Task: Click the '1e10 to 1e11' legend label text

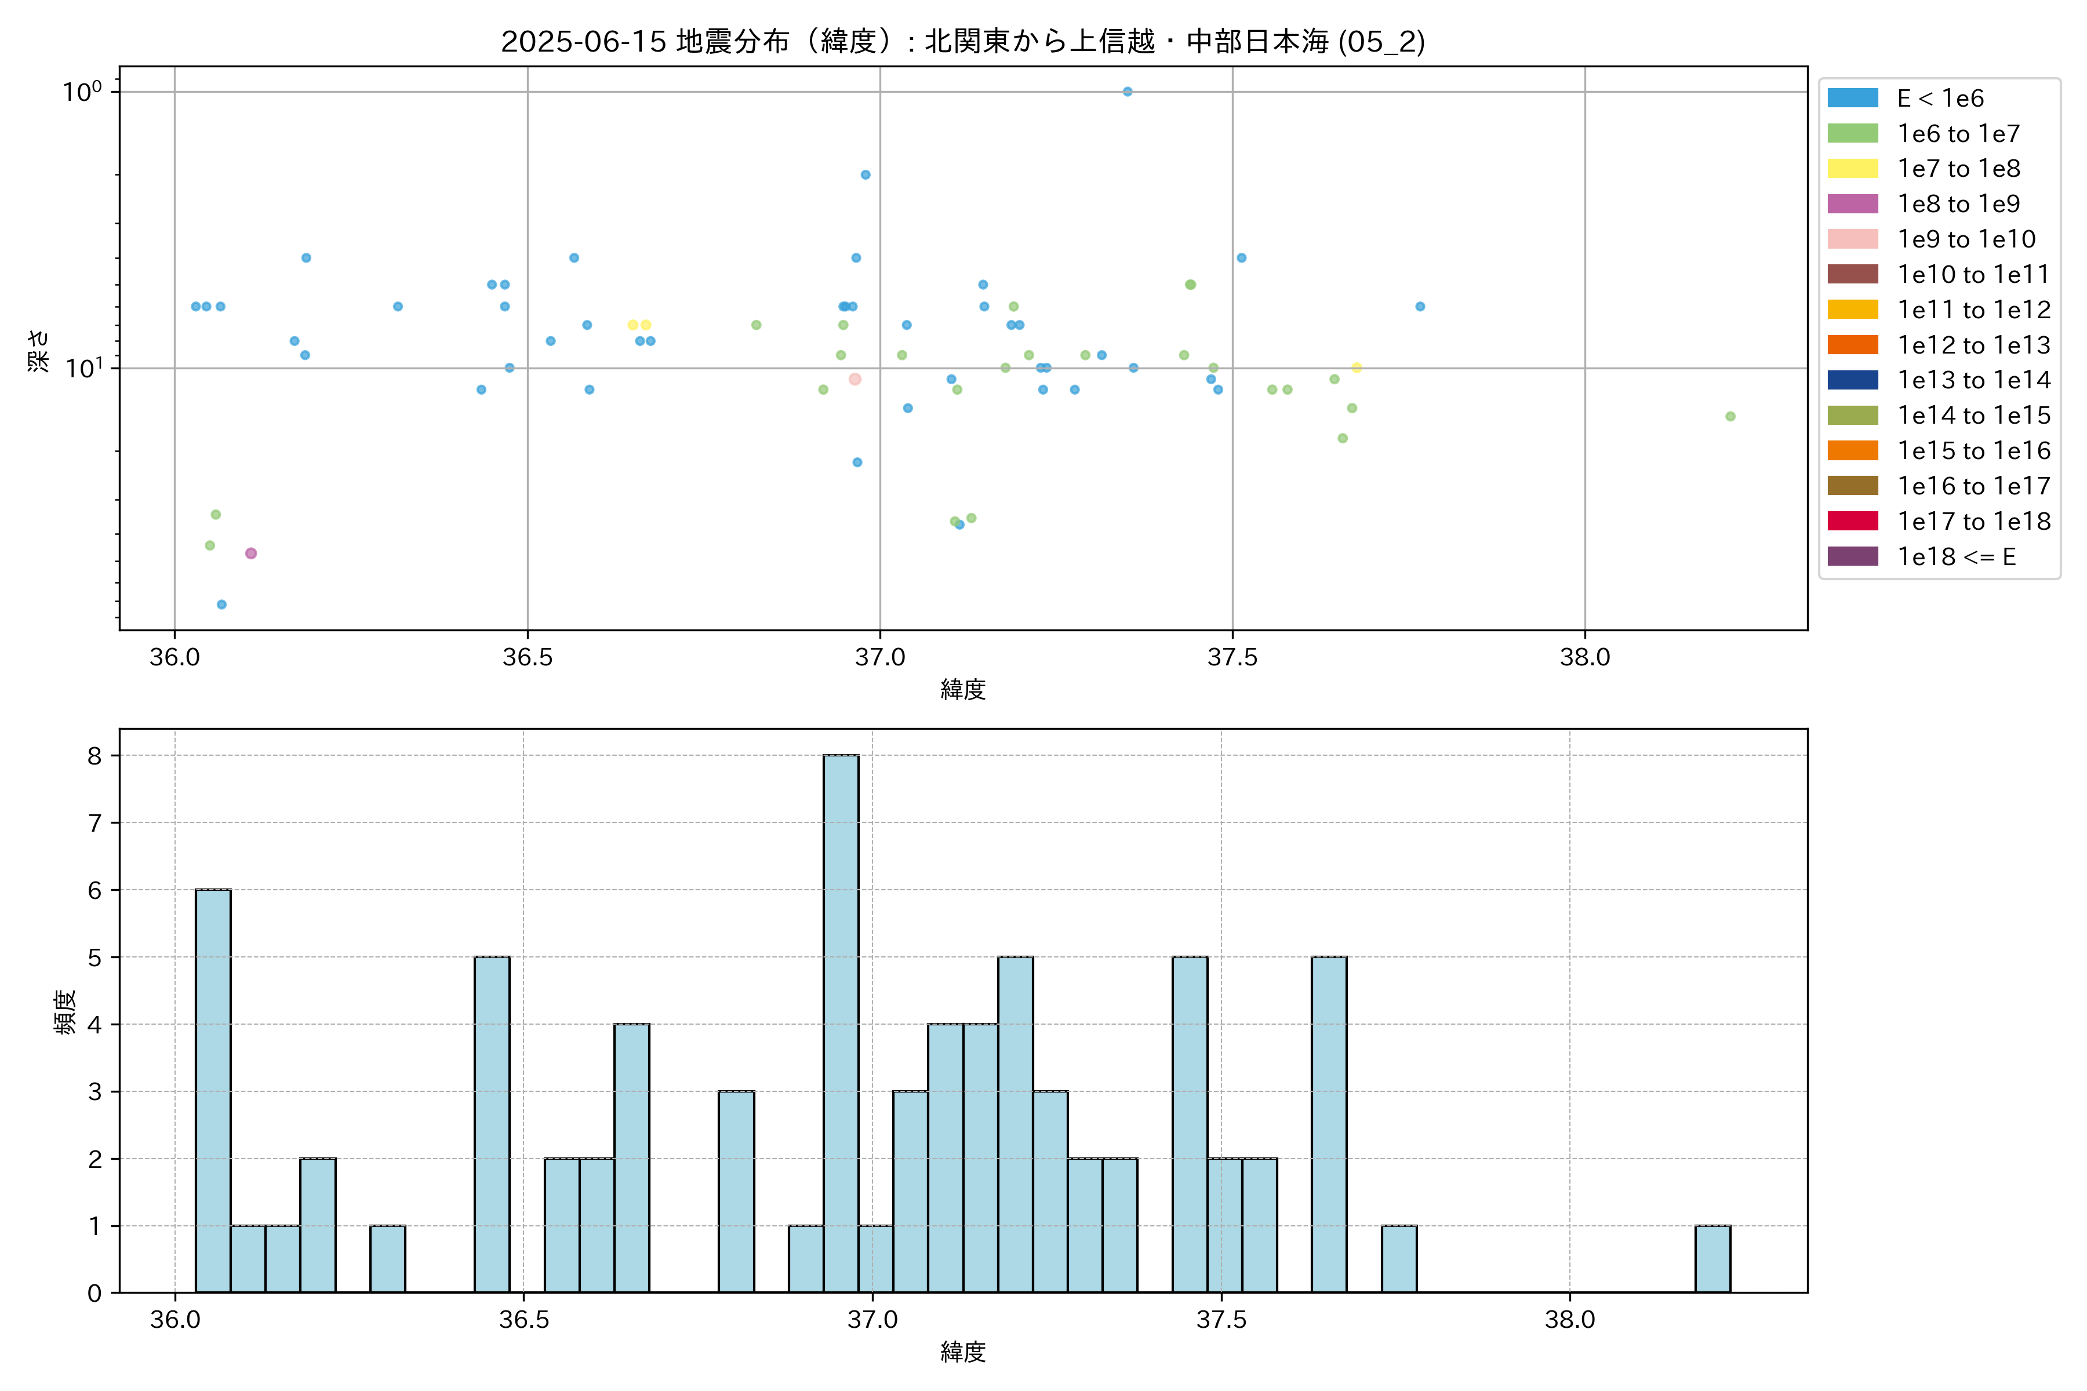Action: pyautogui.click(x=1973, y=274)
